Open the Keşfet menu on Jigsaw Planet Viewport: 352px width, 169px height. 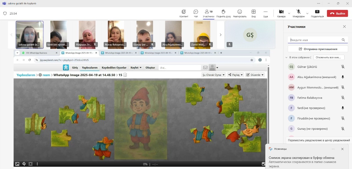point(136,68)
